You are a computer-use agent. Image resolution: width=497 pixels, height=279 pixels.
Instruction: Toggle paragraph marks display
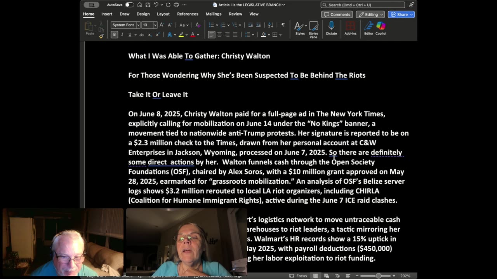[283, 25]
